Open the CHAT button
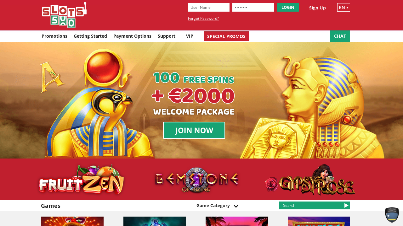This screenshot has height=226, width=403. click(340, 36)
